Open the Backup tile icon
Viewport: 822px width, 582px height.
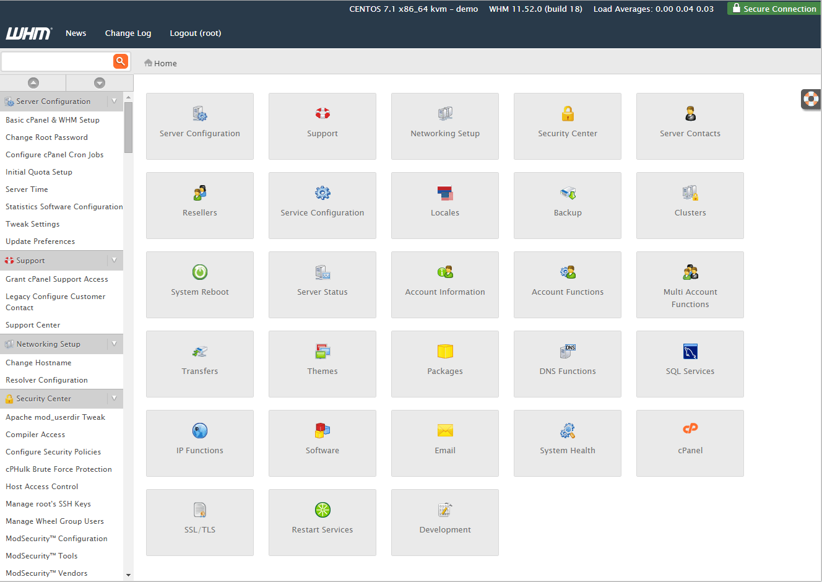coord(568,193)
